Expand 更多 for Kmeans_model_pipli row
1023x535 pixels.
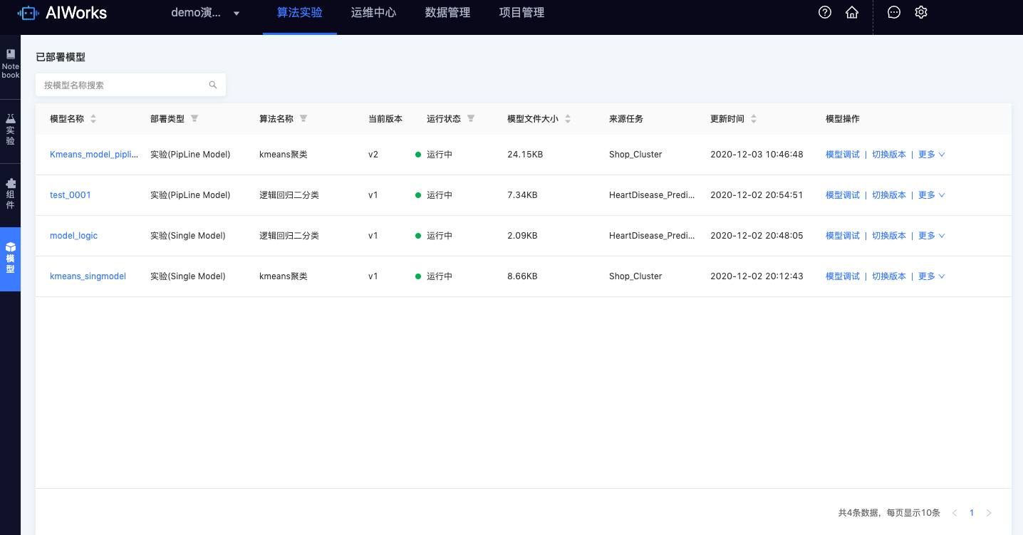click(932, 155)
